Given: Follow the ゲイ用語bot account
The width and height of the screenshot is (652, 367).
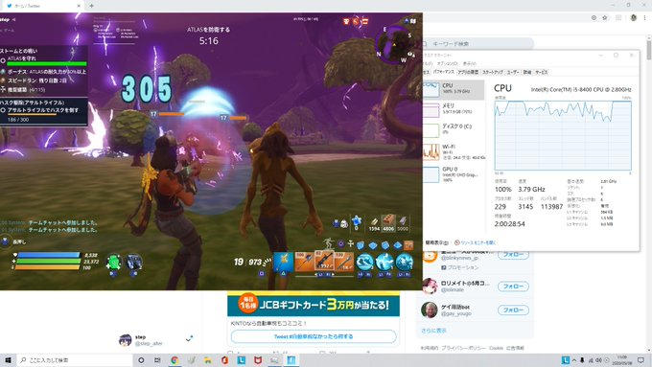Looking at the screenshot, I should pyautogui.click(x=513, y=310).
